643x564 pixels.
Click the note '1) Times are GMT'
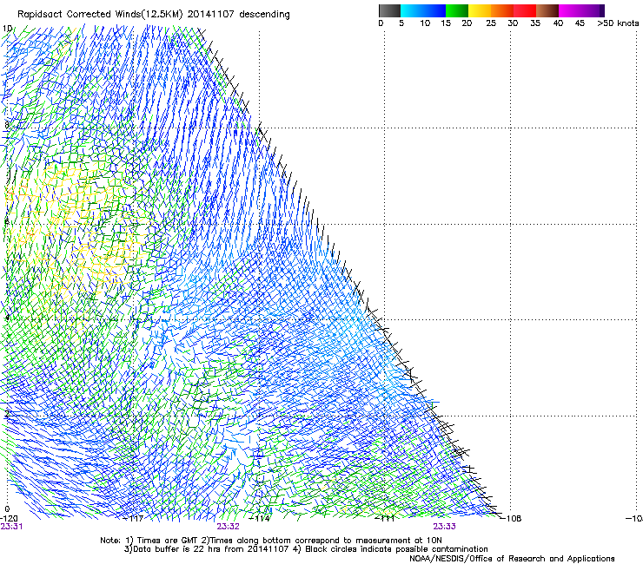162,541
